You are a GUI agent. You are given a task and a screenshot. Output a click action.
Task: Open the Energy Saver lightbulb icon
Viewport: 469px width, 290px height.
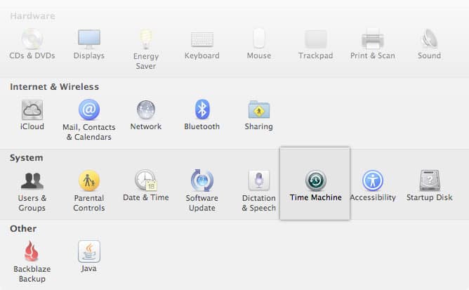pos(146,39)
